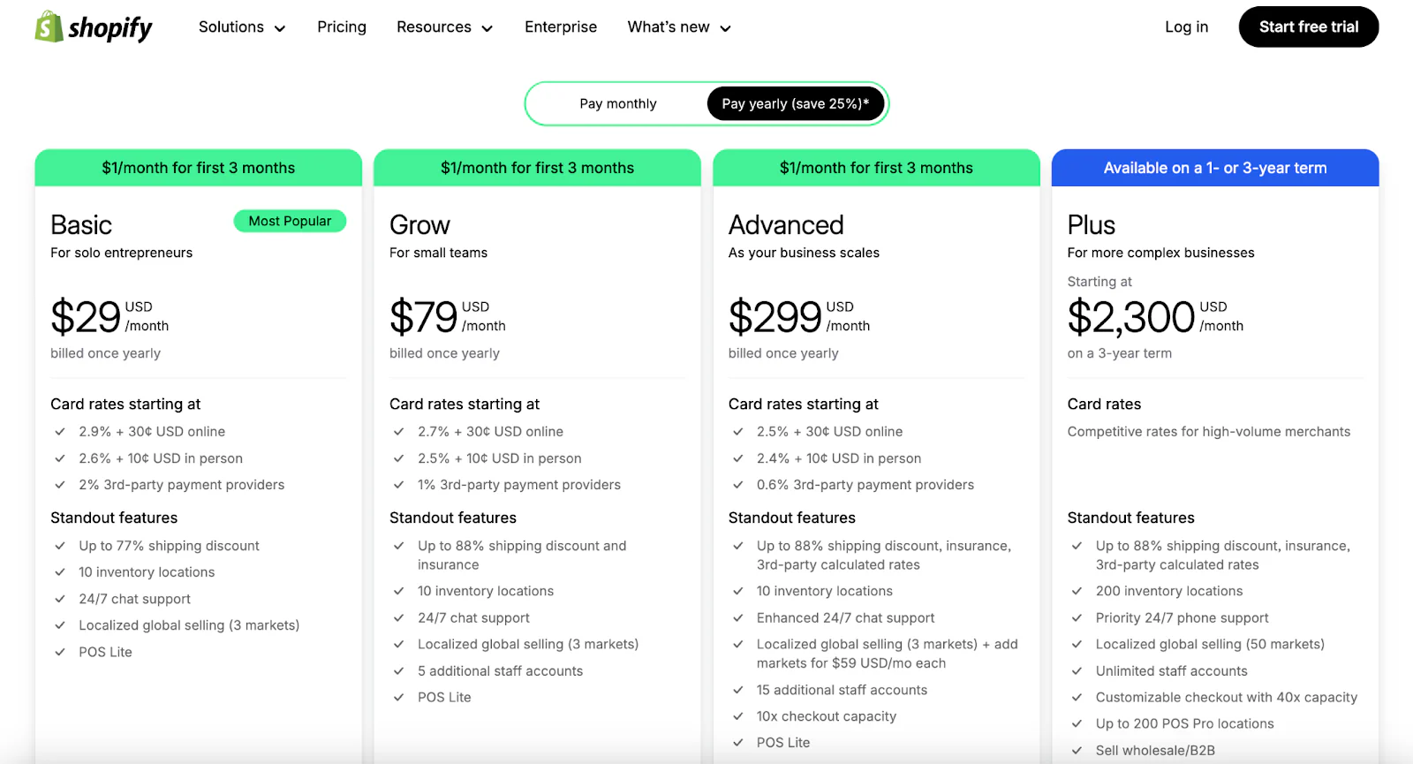
Task: Open the What's new dropdown
Action: pos(678,26)
